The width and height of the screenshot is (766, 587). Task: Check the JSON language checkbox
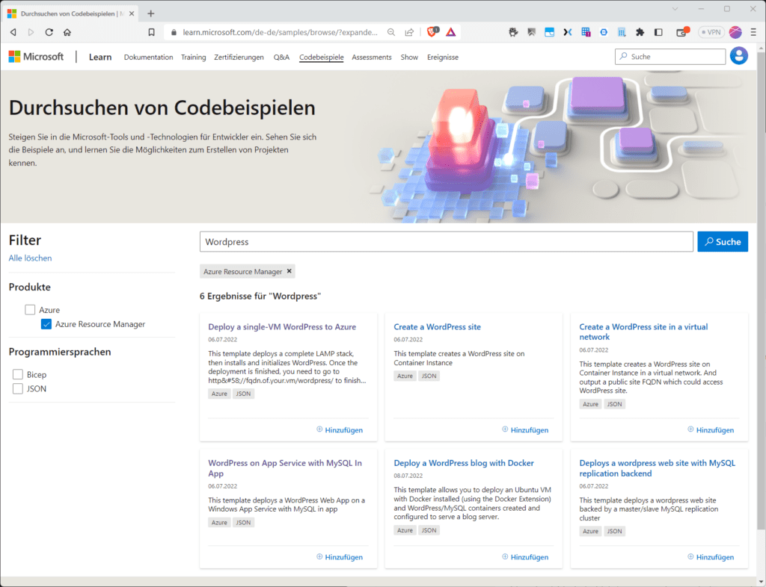[x=18, y=388]
